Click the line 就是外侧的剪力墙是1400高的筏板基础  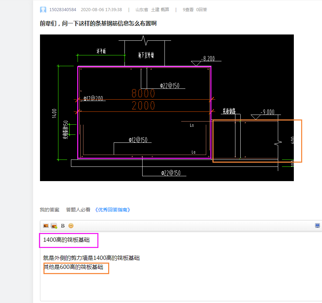coord(91,258)
